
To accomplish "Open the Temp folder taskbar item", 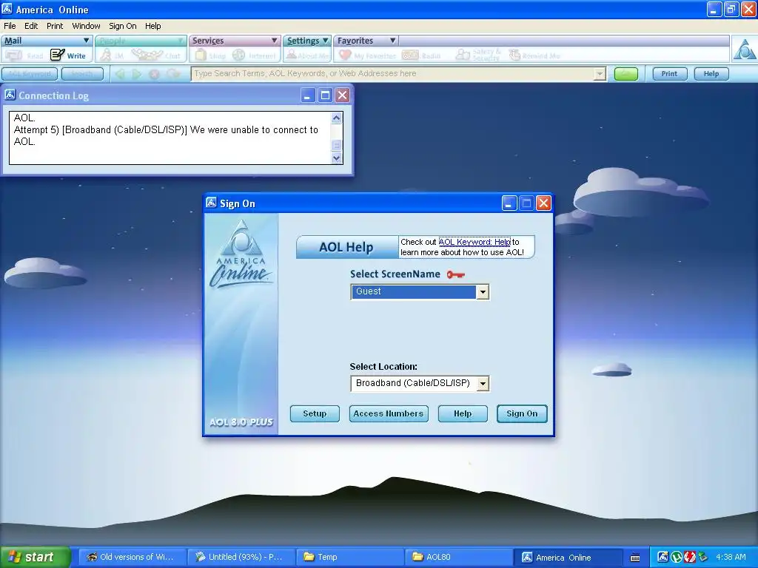I will click(349, 558).
